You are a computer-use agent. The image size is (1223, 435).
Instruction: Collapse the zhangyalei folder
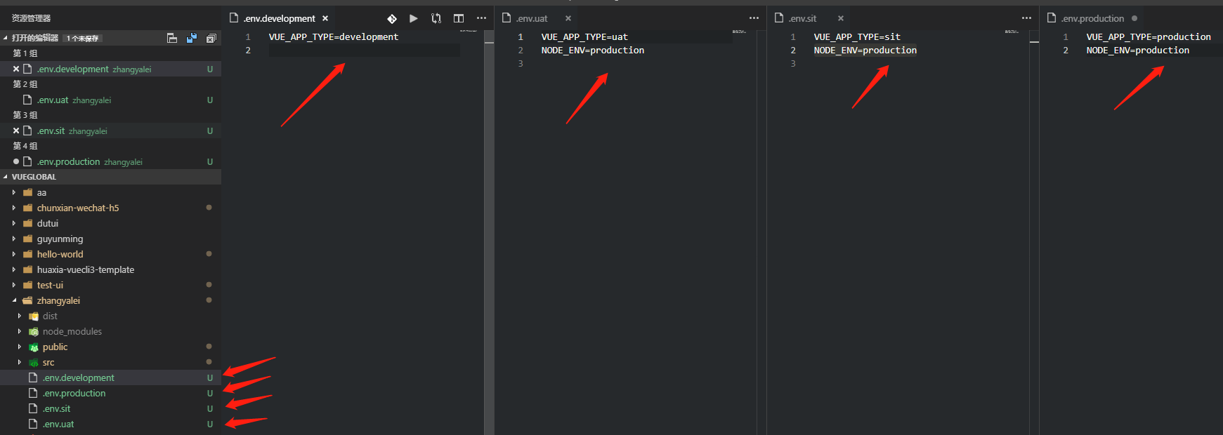tap(14, 300)
